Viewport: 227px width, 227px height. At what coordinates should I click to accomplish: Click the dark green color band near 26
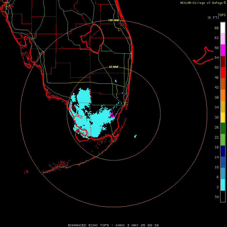click(x=223, y=128)
